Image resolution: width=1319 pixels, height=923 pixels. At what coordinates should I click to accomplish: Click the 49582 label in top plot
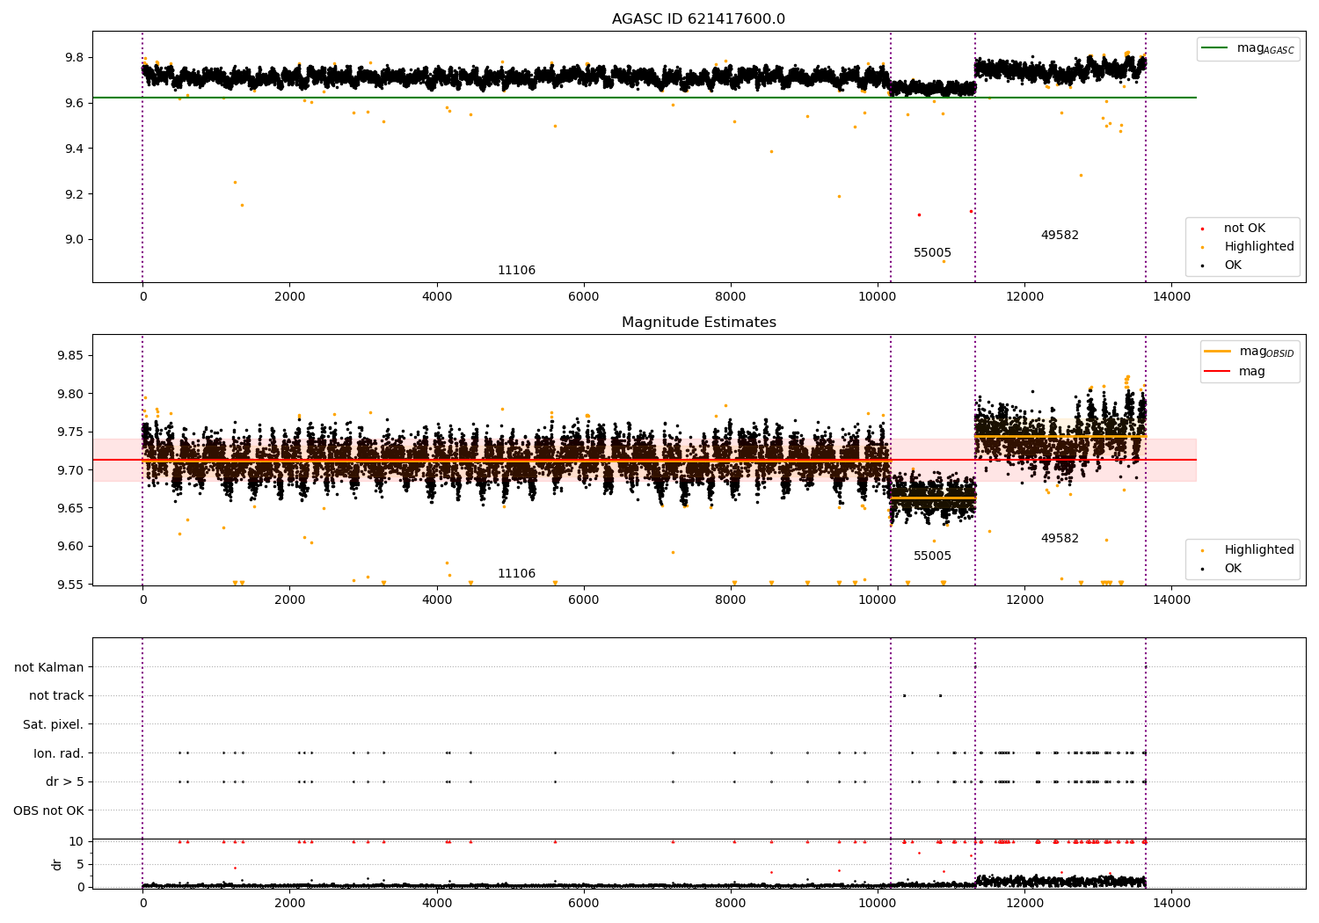tap(1060, 236)
